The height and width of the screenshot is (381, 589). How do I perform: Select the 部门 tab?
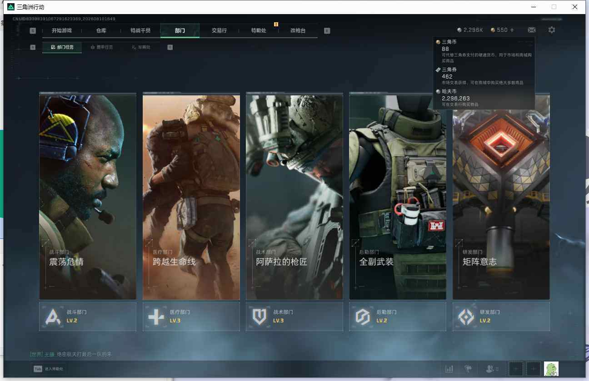[x=180, y=31]
